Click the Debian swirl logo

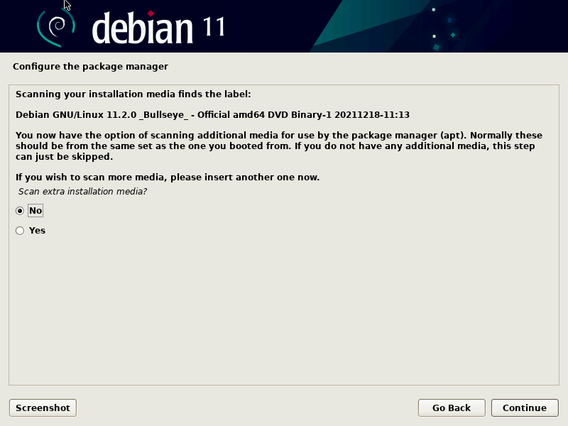click(x=55, y=27)
